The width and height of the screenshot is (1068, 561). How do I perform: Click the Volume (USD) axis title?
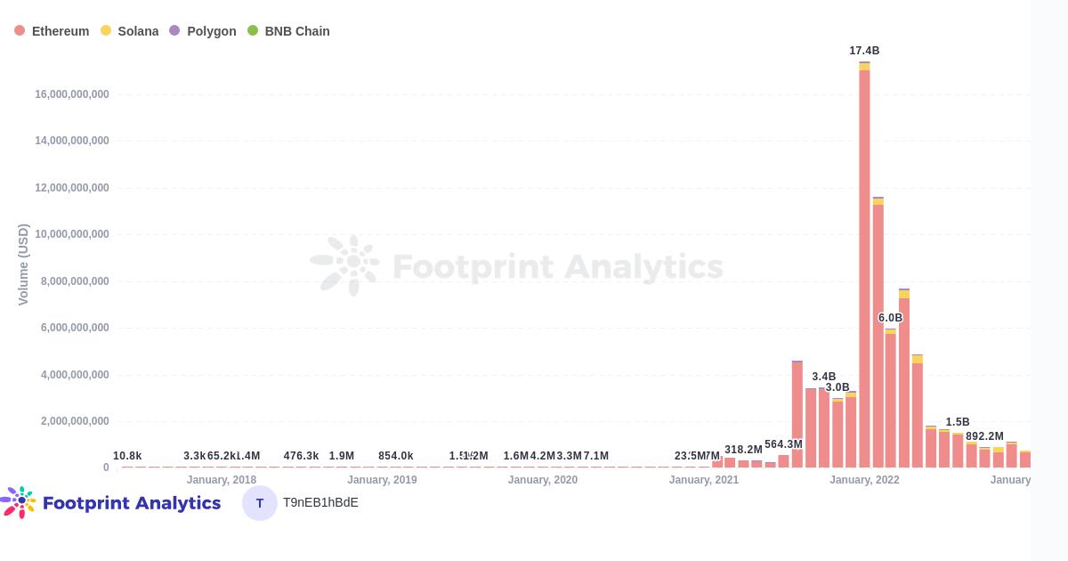[23, 264]
